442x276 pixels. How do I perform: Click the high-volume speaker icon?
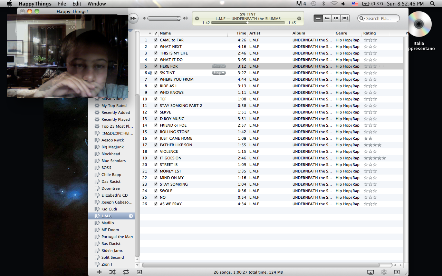point(185,18)
